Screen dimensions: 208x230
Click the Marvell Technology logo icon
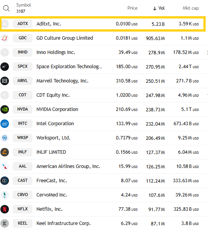[5, 81]
